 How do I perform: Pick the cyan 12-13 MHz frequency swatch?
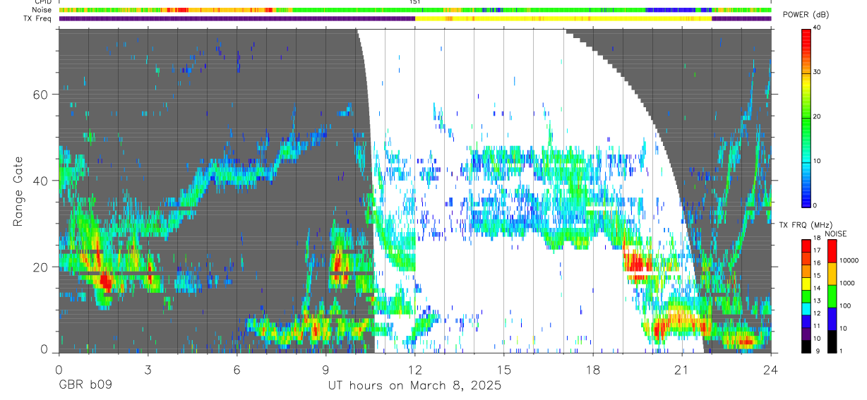[806, 308]
